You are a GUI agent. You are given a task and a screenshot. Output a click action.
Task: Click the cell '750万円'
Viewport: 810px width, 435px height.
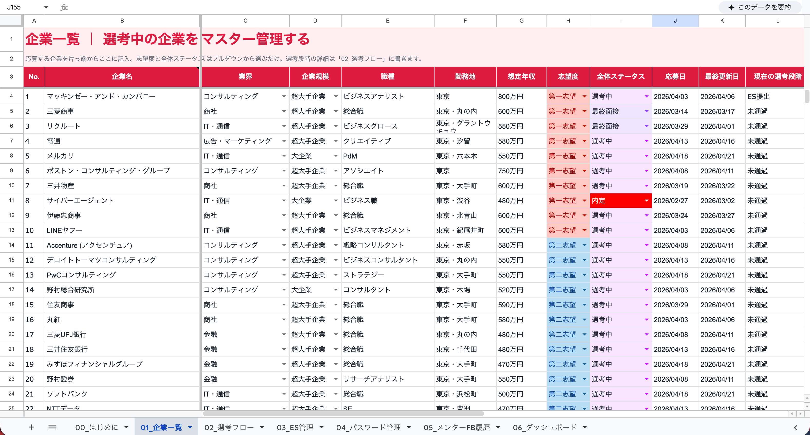coord(521,171)
